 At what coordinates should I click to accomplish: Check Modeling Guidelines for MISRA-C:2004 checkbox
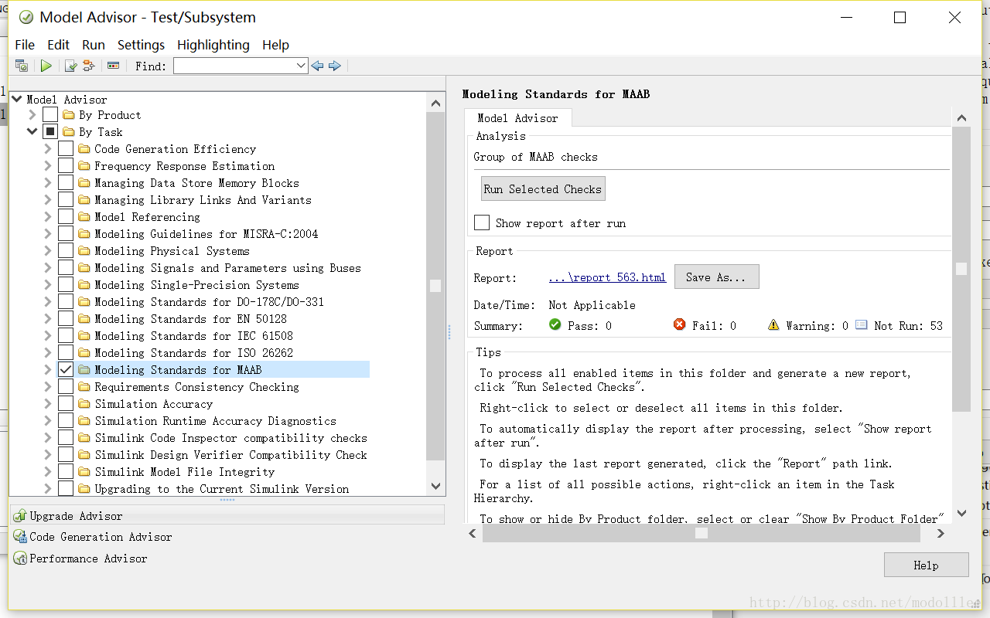66,234
